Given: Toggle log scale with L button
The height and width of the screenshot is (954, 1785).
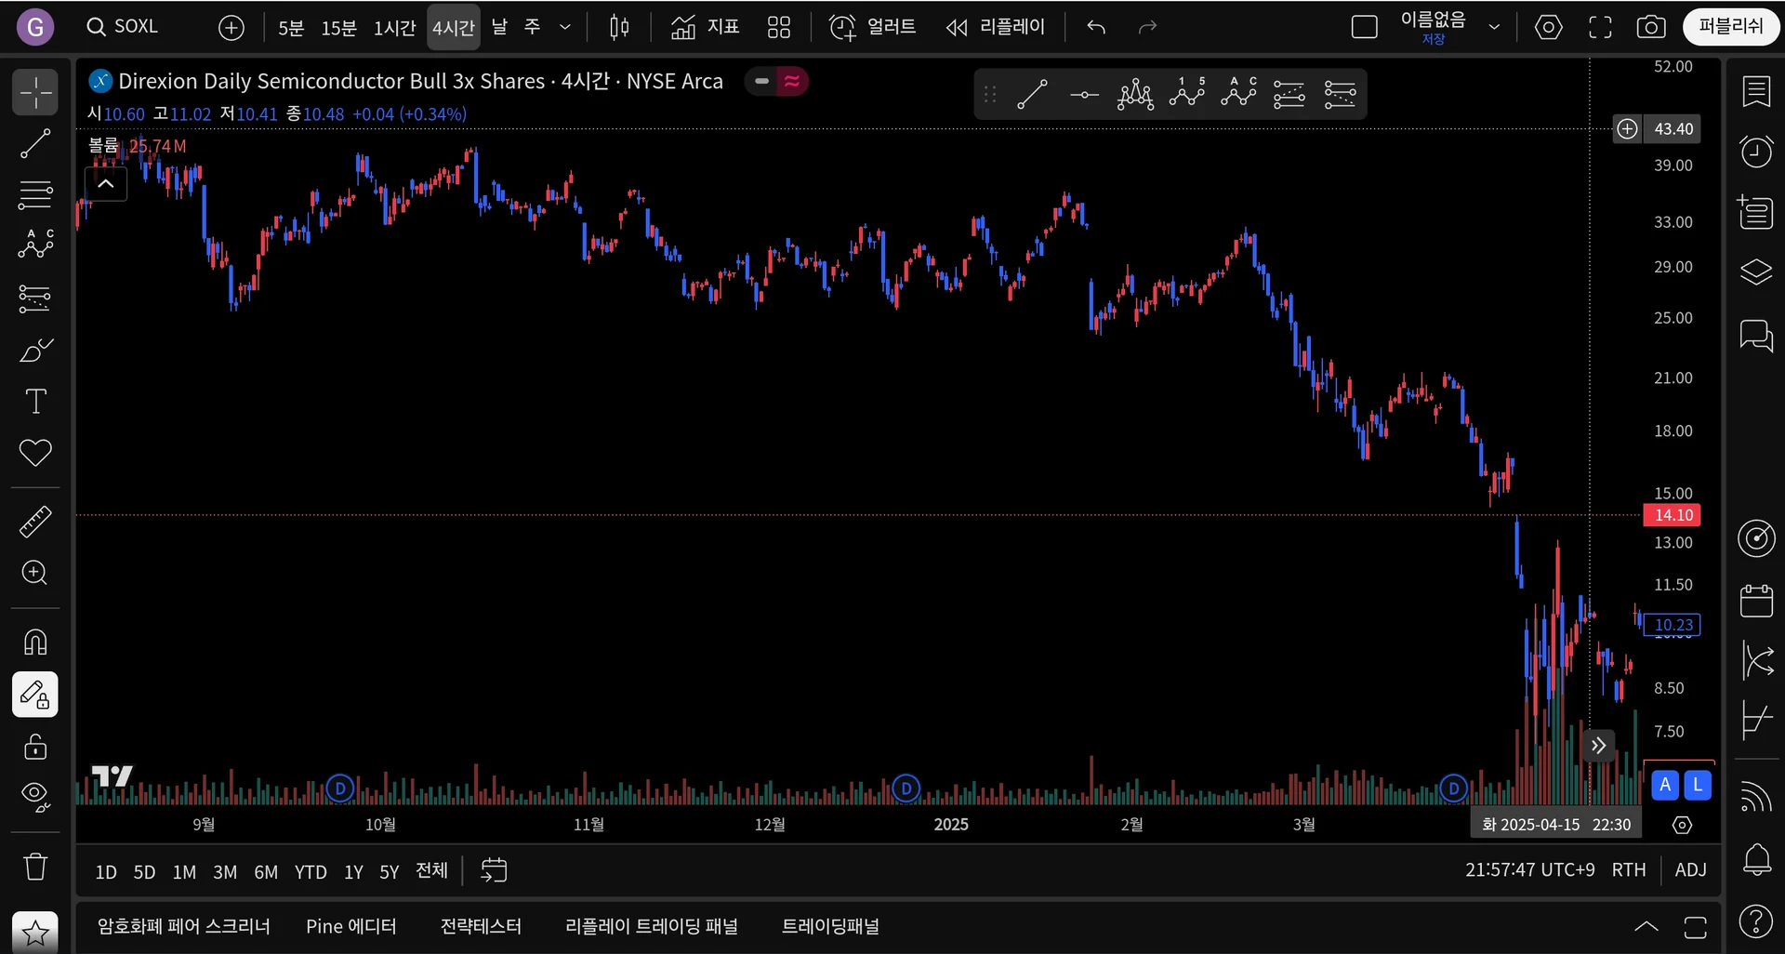Looking at the screenshot, I should pyautogui.click(x=1698, y=785).
